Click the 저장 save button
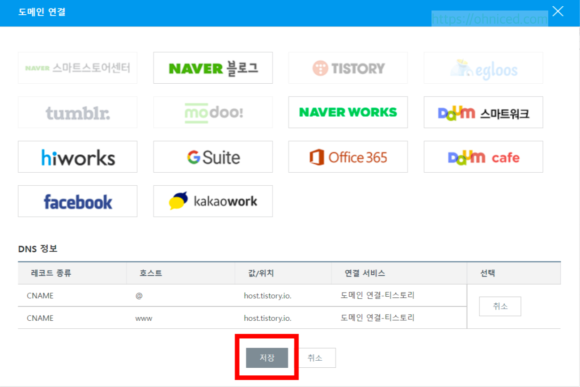The height and width of the screenshot is (387, 580). [267, 358]
